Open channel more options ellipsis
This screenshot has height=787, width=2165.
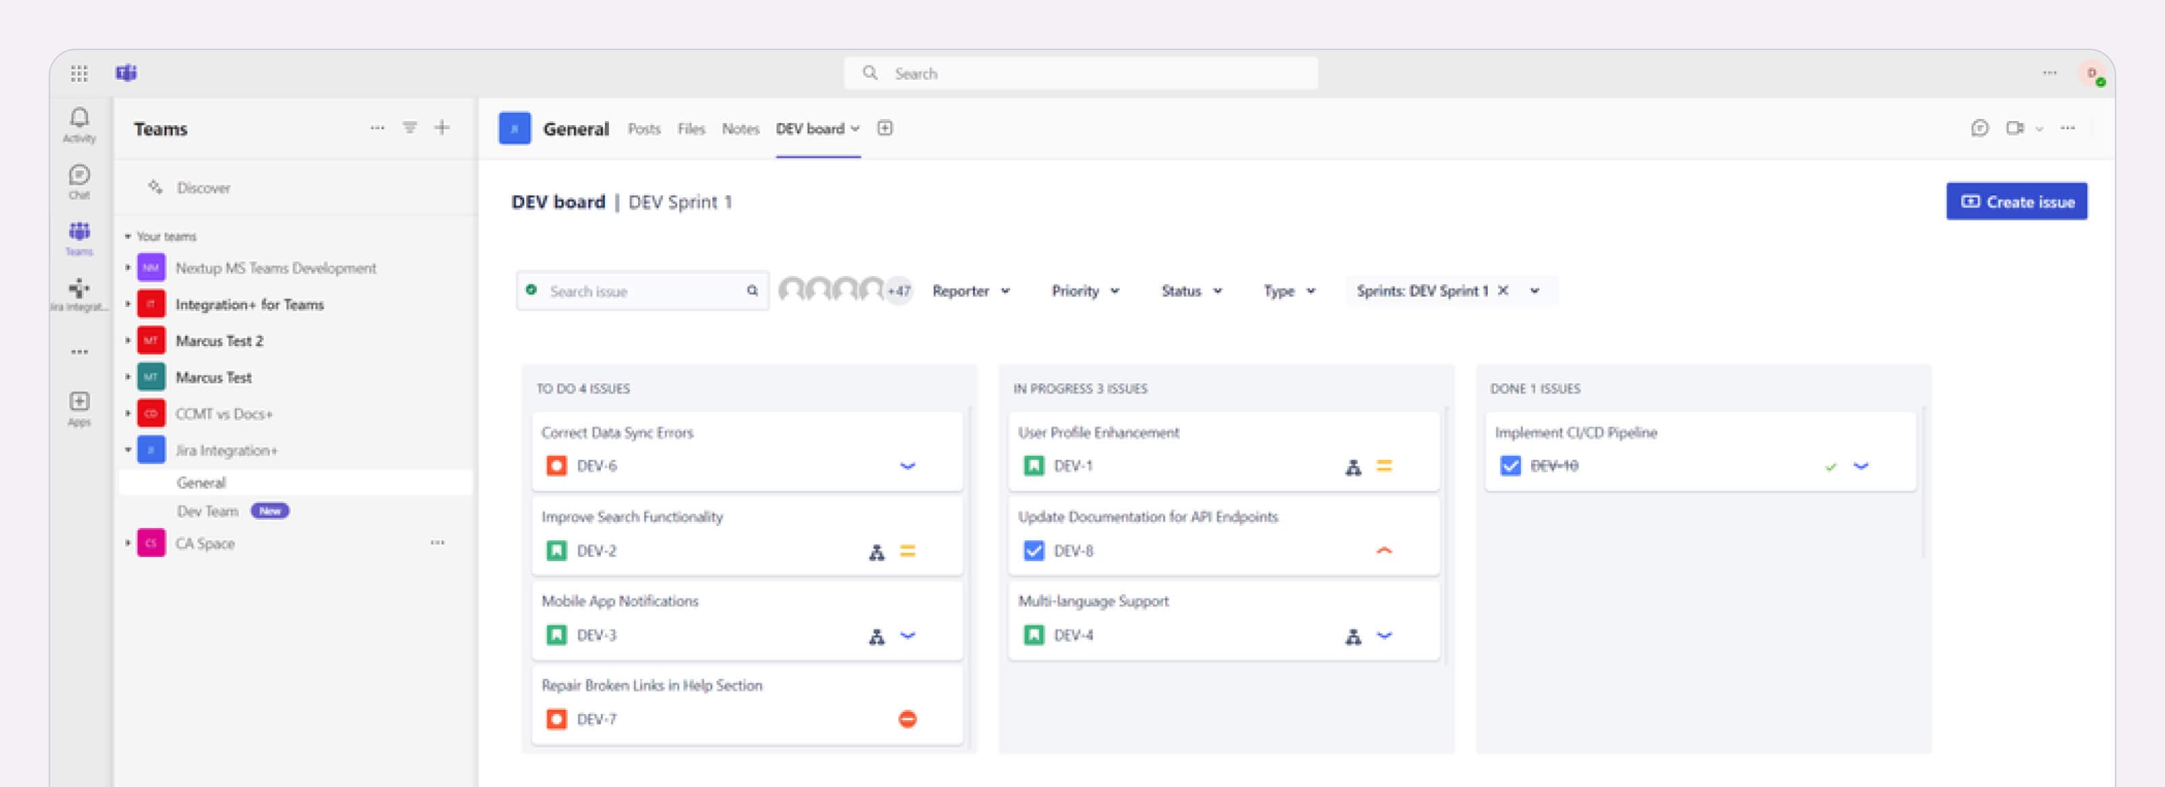tap(2068, 128)
